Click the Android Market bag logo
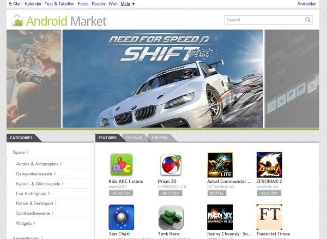 (17, 21)
